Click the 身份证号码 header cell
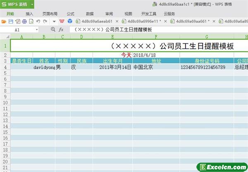This screenshot has height=172, width=248. [x=207, y=61]
